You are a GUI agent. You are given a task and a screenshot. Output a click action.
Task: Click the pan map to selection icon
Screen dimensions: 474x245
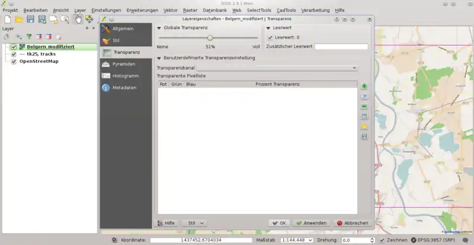[89, 20]
